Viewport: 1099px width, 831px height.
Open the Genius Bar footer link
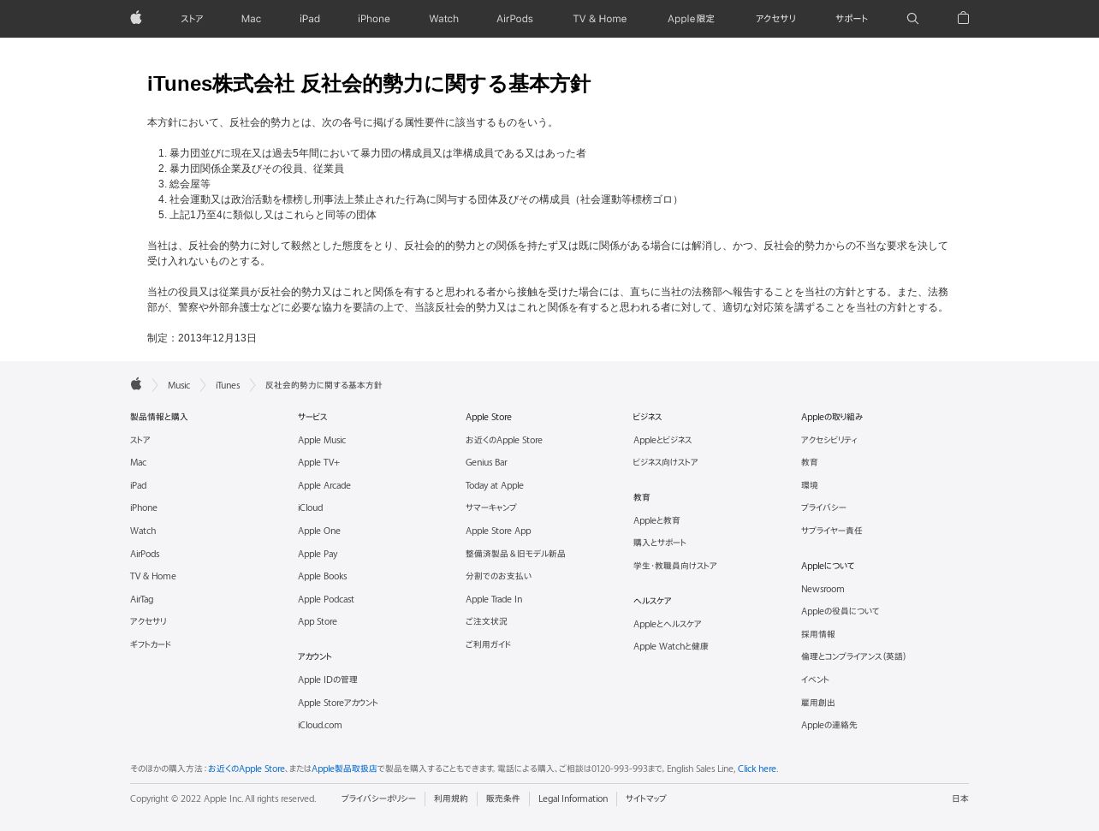tap(486, 462)
